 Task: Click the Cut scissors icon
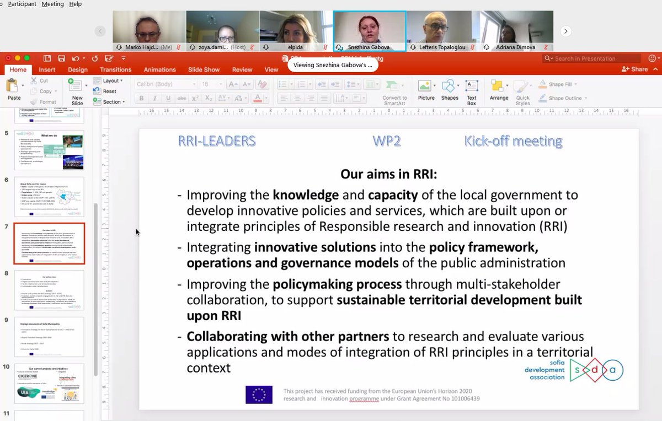point(35,80)
